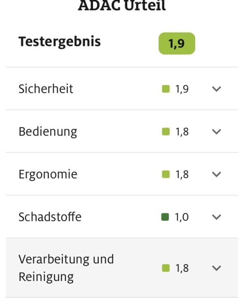
Task: Click the Sicherheit 1,9 score value
Action: coord(182,89)
